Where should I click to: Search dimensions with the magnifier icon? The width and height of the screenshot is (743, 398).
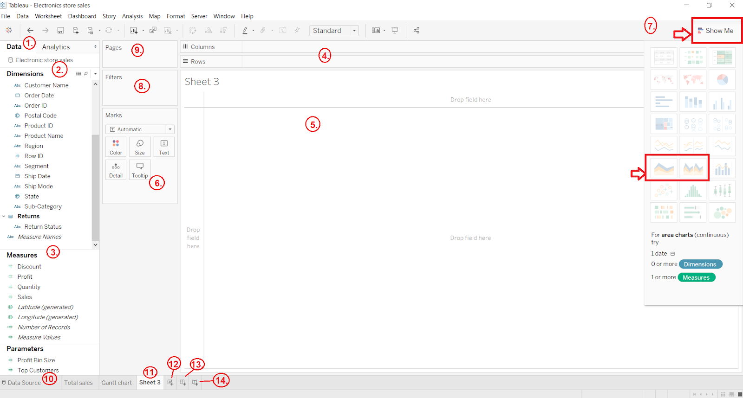tap(86, 74)
